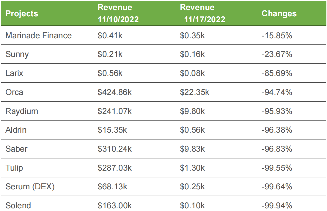Image resolution: width=327 pixels, height=211 pixels.
Task: Click the -99.94% change value
Action: pyautogui.click(x=277, y=205)
